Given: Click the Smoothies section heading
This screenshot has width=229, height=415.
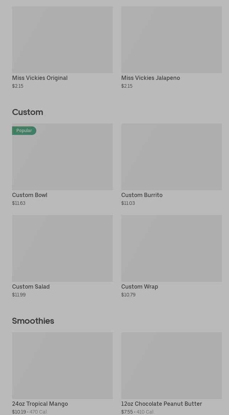Looking at the screenshot, I should [33, 321].
